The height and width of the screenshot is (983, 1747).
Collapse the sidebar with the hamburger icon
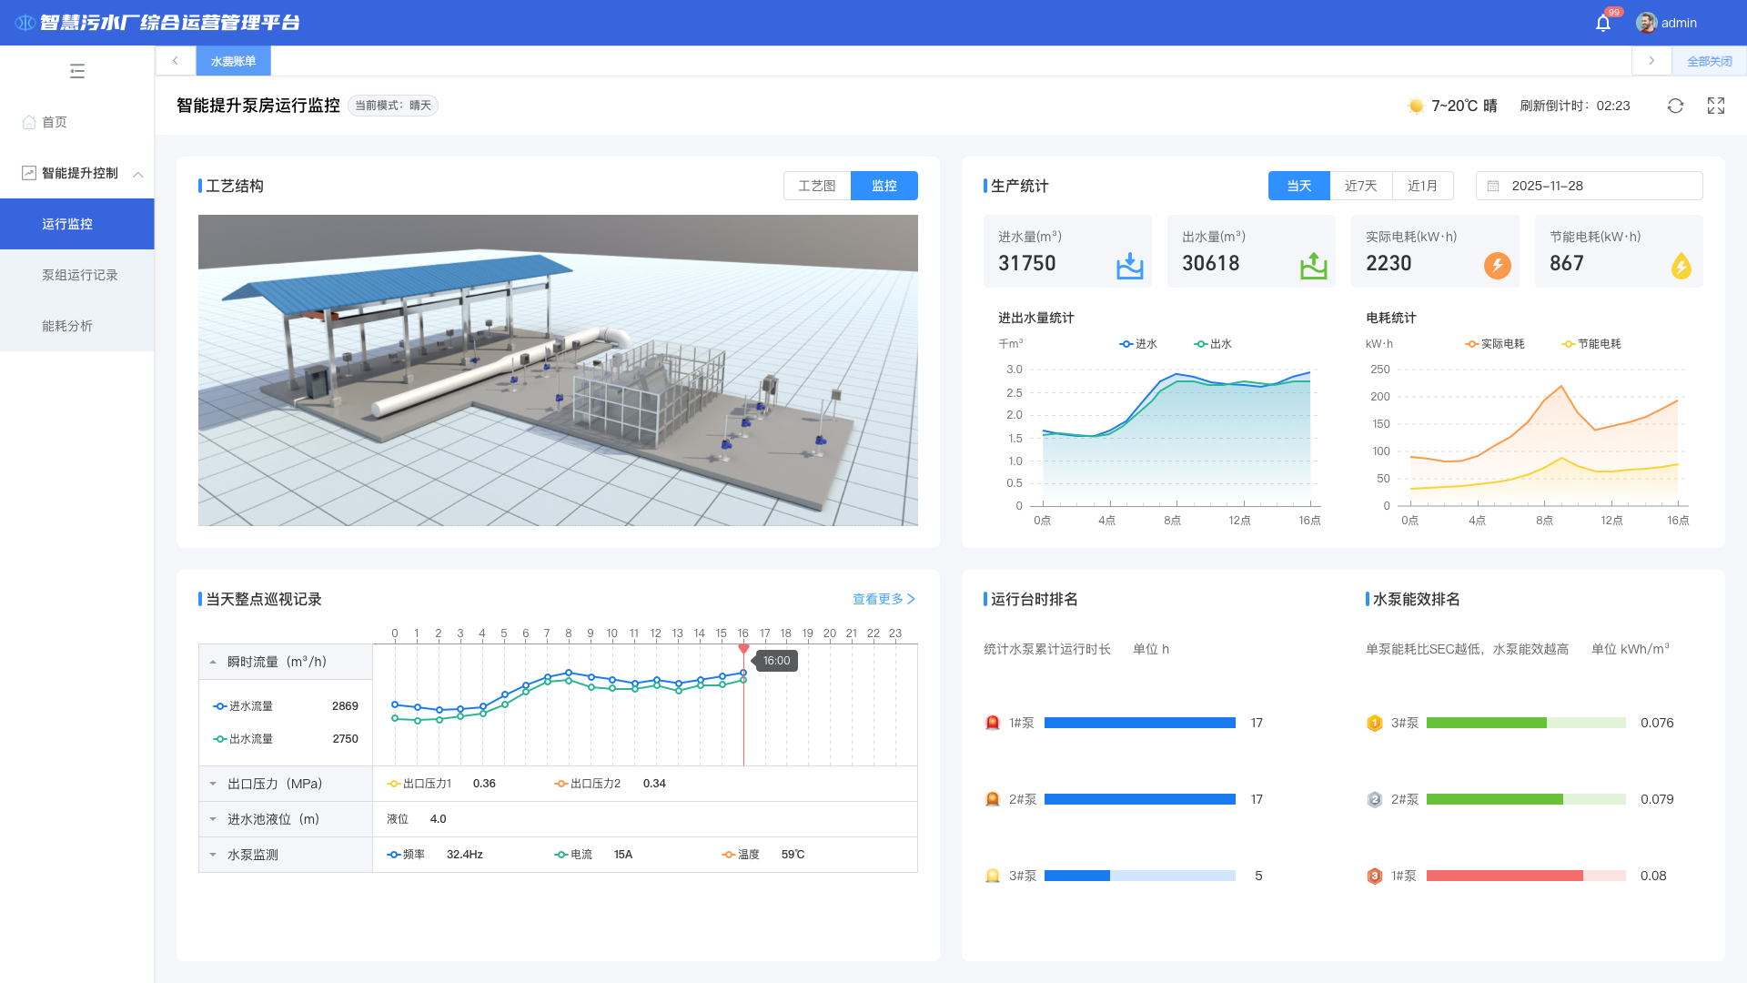pyautogui.click(x=77, y=71)
